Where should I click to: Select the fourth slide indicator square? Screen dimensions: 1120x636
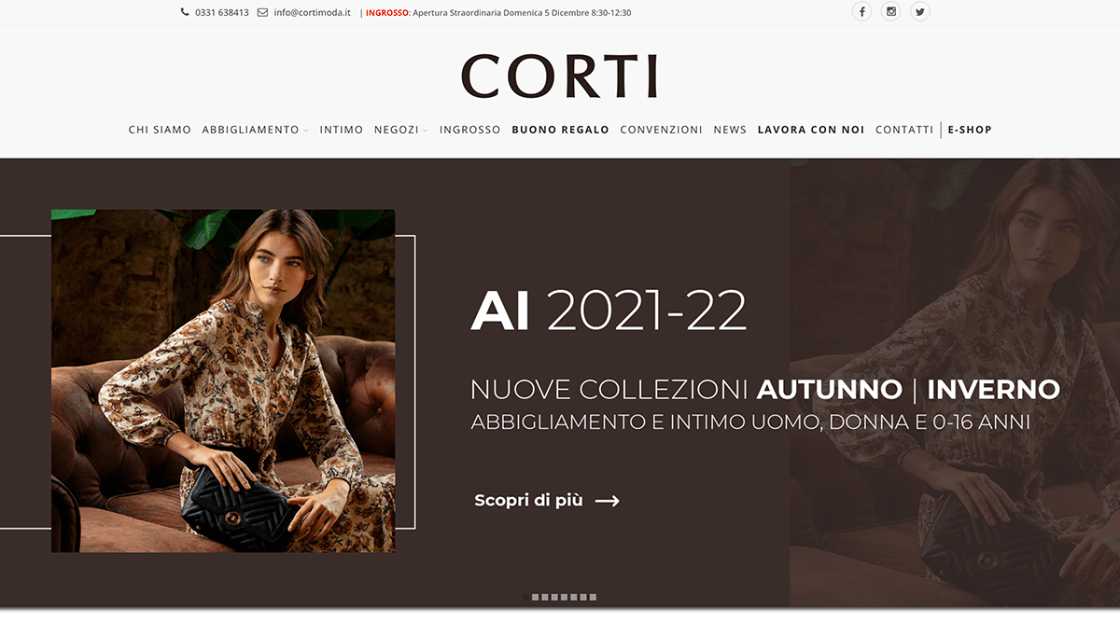(x=554, y=597)
